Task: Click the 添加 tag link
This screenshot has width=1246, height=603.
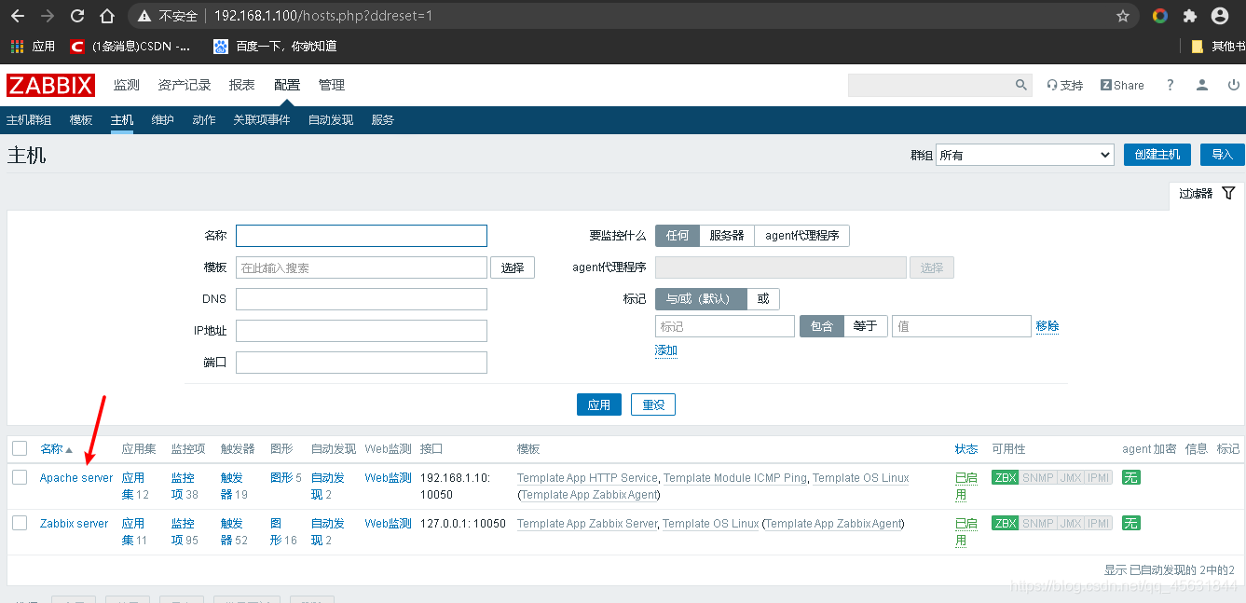Action: coord(666,351)
